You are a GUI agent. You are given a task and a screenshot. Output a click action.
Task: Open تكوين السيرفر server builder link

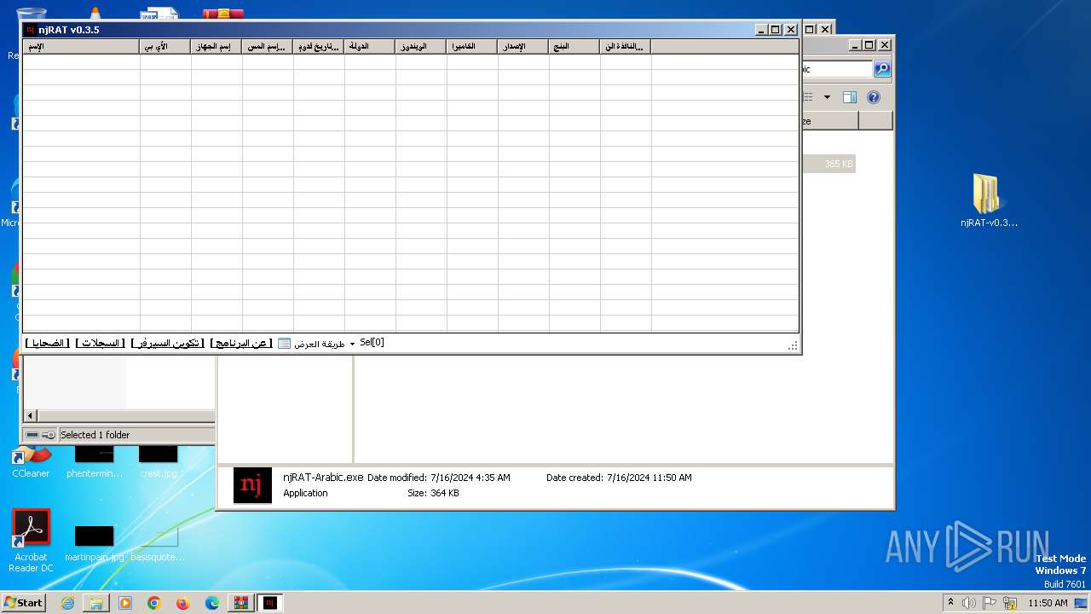coord(168,343)
